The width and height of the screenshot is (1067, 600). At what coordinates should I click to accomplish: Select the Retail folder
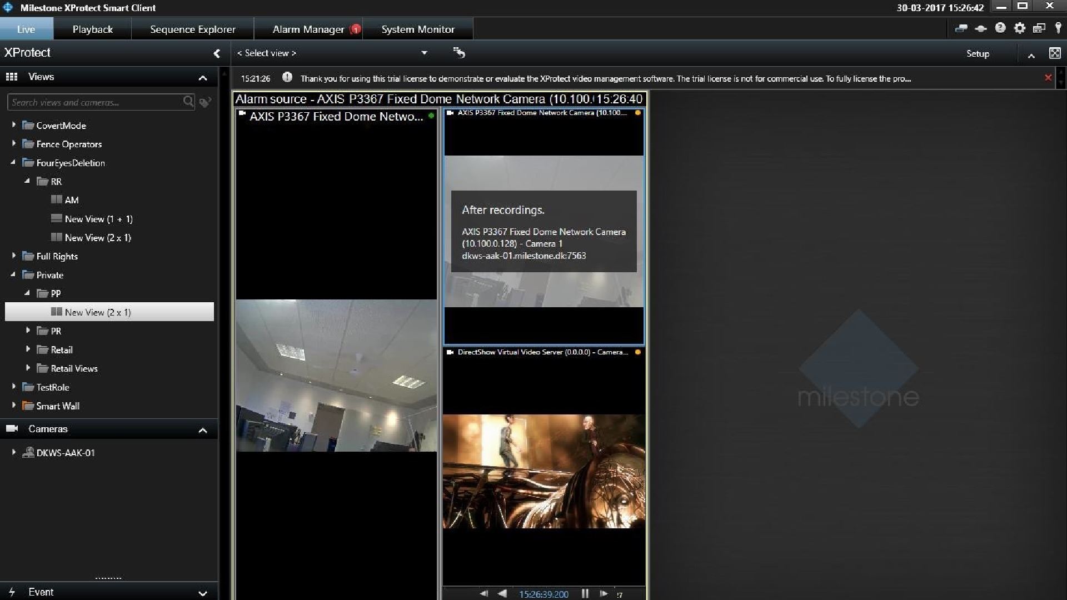coord(61,349)
